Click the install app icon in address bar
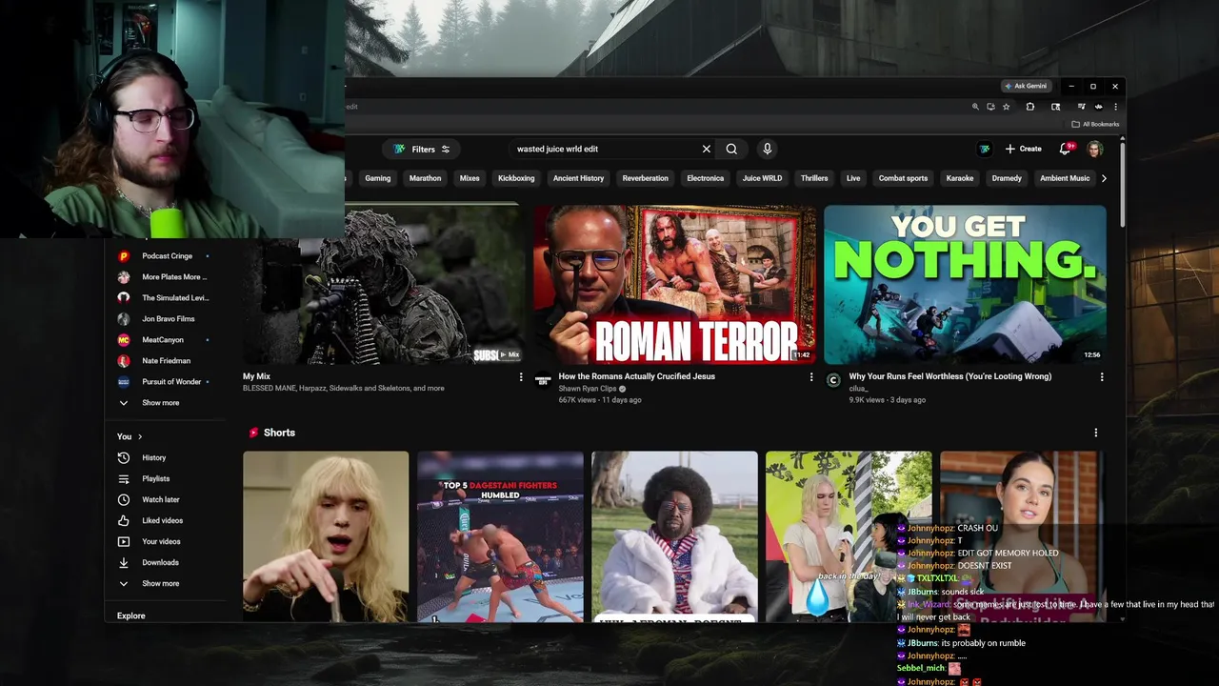 [x=990, y=107]
